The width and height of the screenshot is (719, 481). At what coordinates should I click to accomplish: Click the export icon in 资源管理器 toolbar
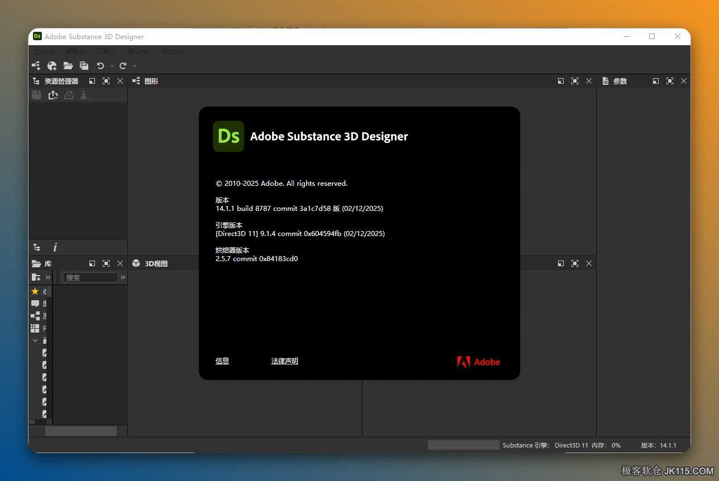[x=53, y=95]
